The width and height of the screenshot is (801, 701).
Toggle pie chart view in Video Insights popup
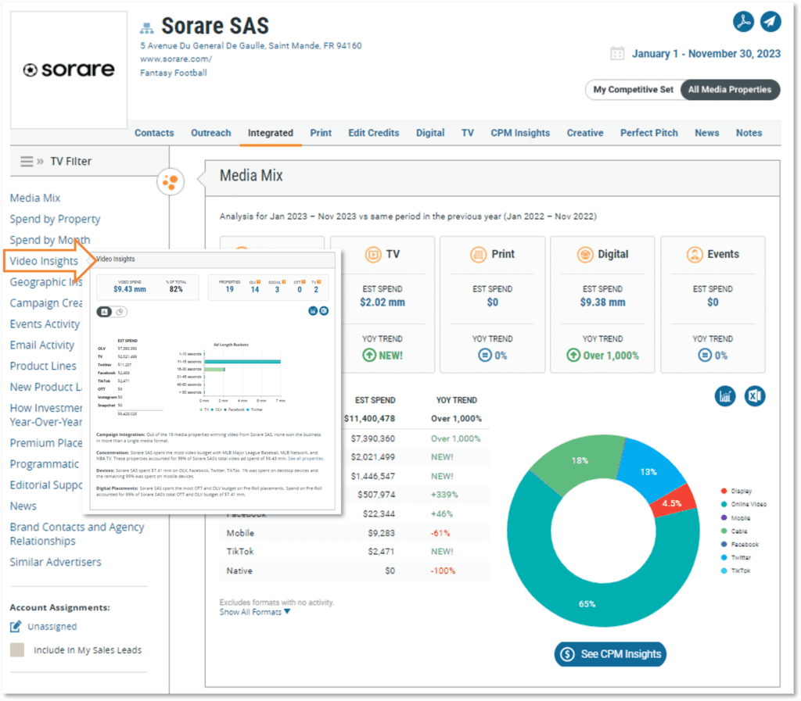[120, 312]
